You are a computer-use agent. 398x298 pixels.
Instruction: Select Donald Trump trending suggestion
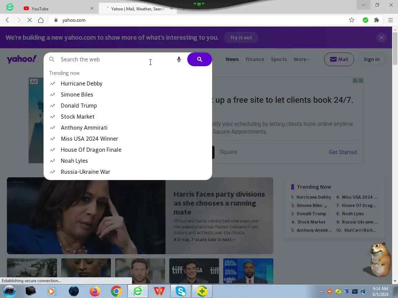128,106
